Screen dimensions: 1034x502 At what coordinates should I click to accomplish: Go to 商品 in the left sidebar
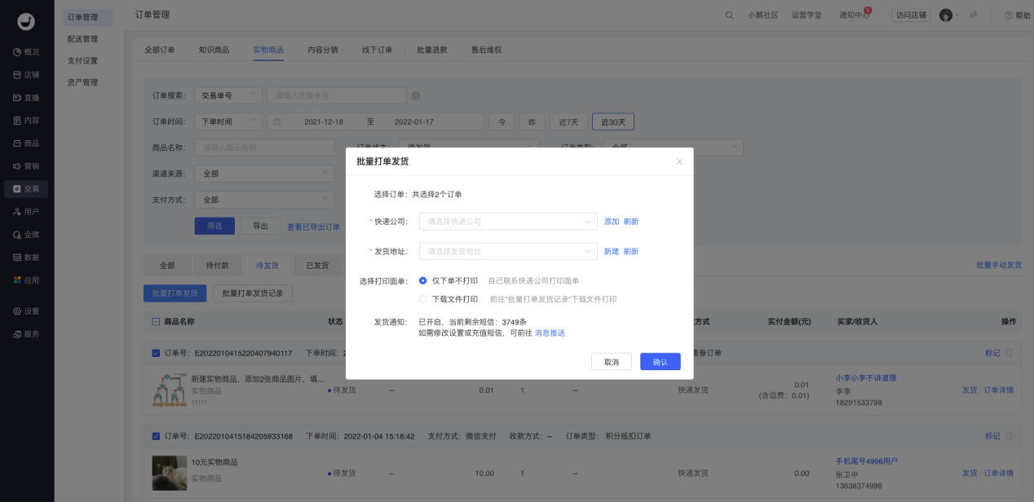pos(26,143)
